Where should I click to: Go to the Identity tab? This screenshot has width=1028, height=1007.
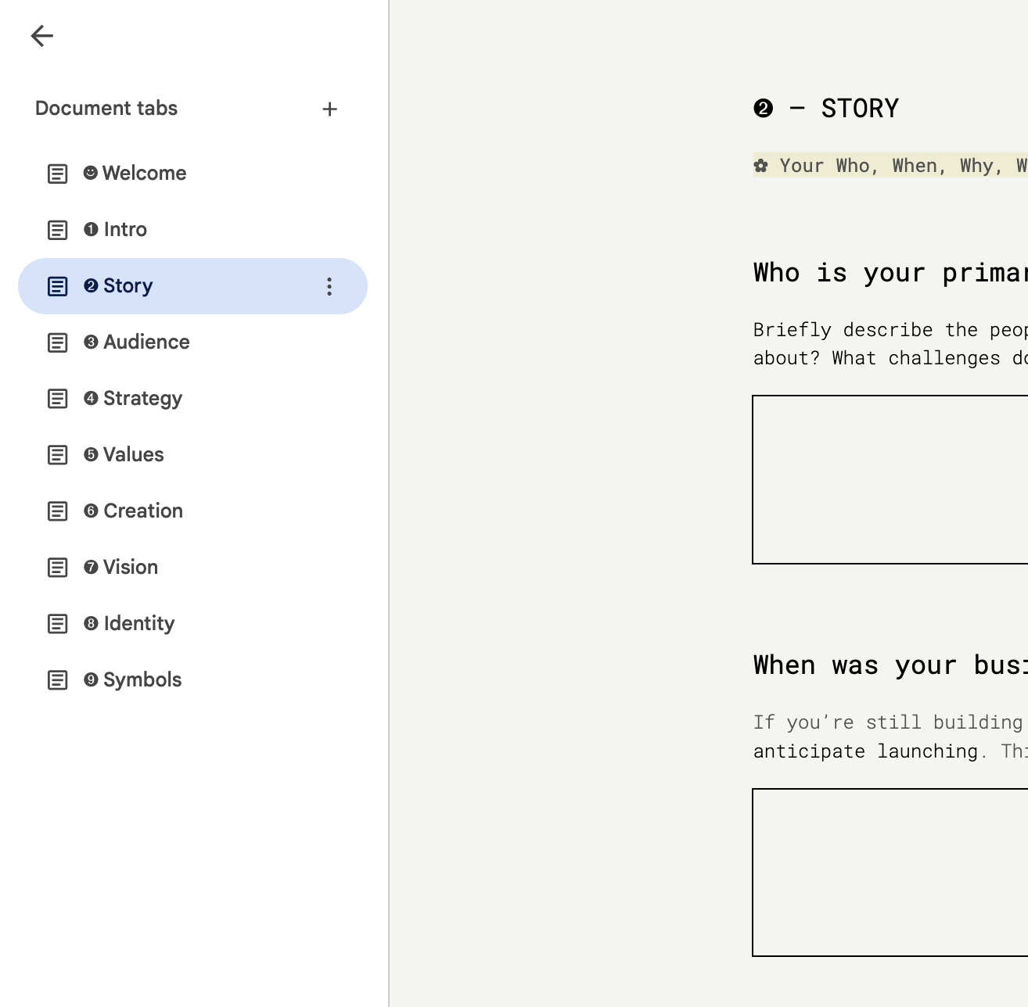192,624
